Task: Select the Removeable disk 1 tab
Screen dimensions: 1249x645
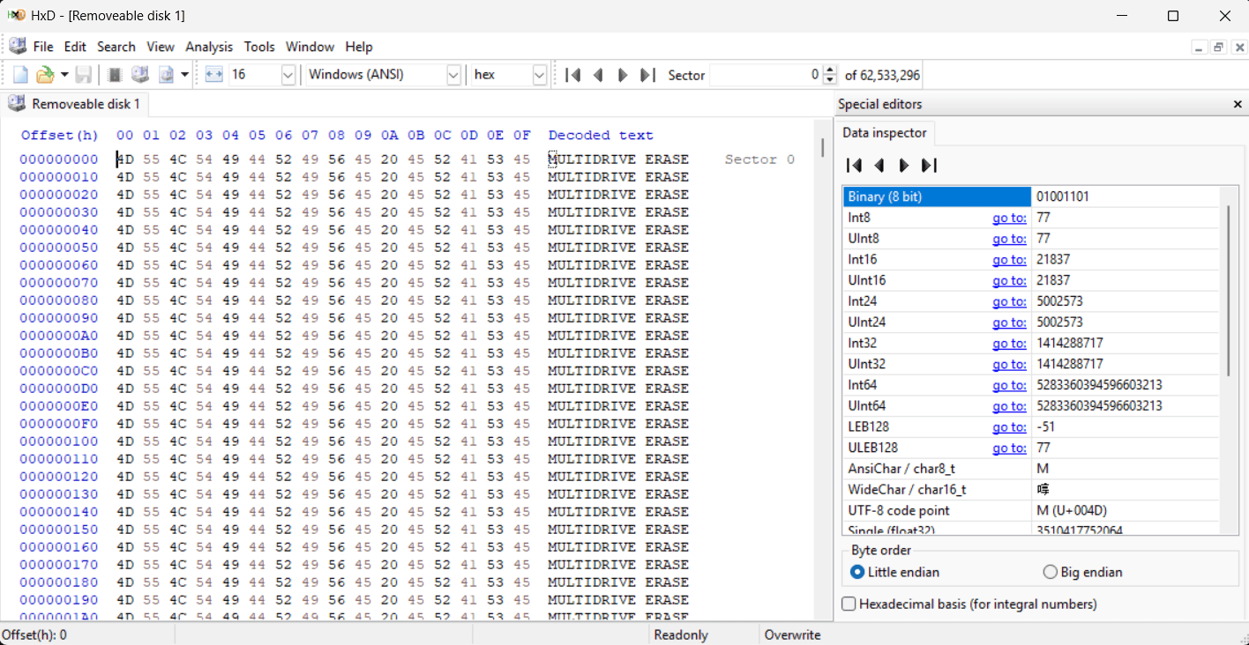Action: (x=75, y=104)
